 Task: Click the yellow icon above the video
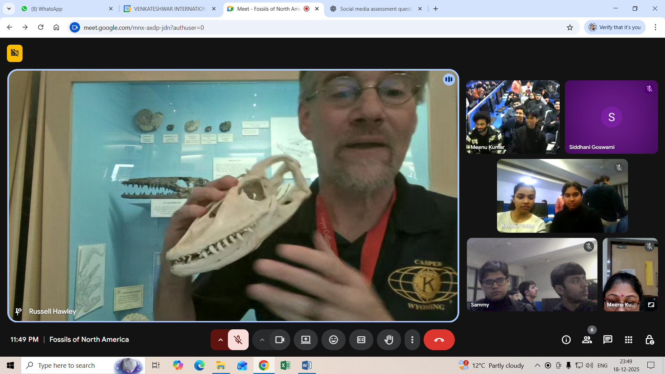pos(15,53)
